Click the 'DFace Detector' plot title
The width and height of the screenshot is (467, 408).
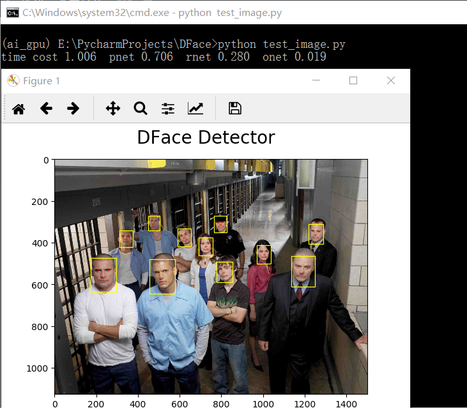point(206,137)
